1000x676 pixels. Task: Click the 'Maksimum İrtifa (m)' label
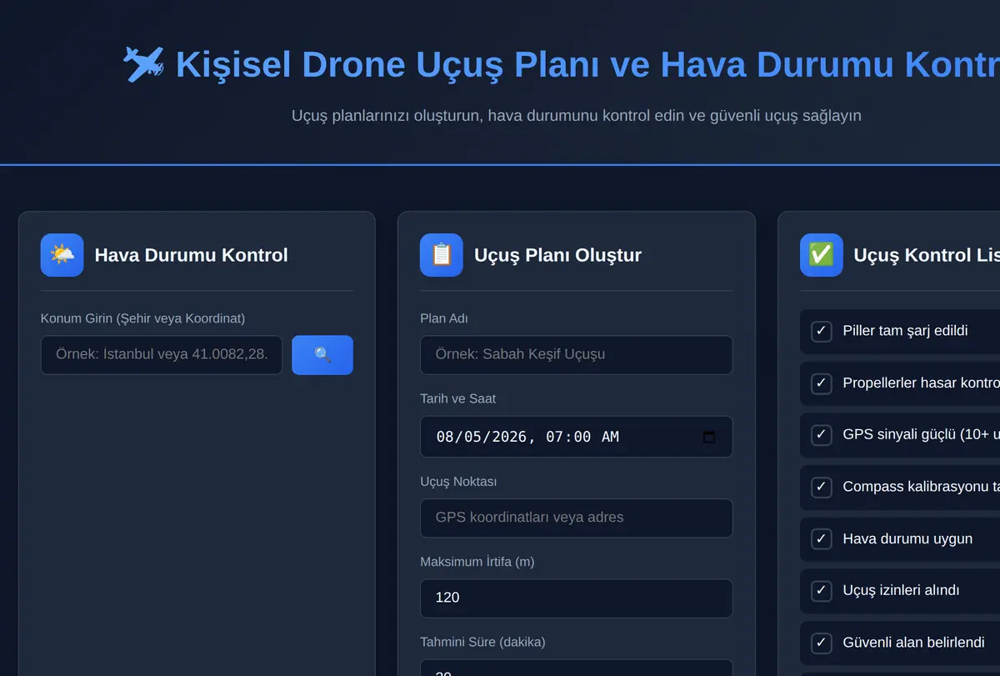477,562
